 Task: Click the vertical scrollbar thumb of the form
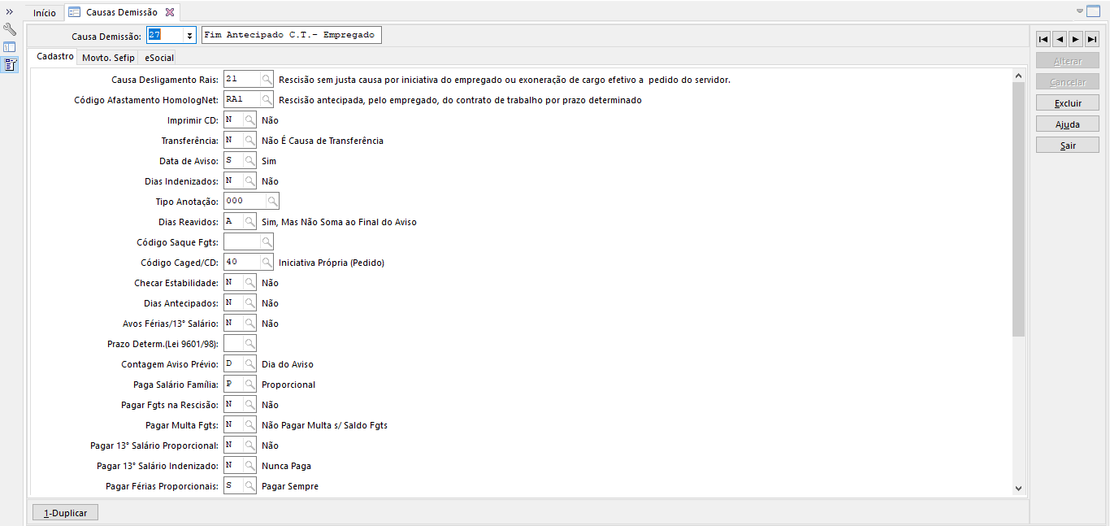[1018, 209]
